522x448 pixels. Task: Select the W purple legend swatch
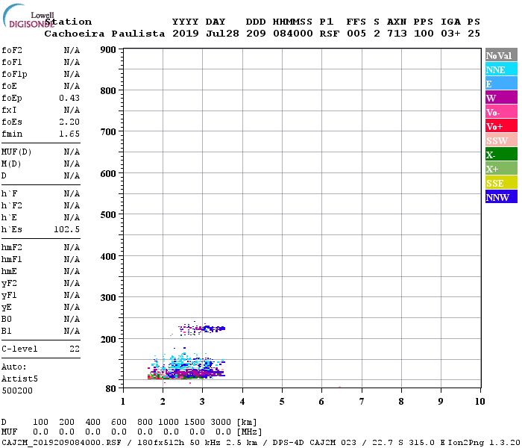coord(501,98)
